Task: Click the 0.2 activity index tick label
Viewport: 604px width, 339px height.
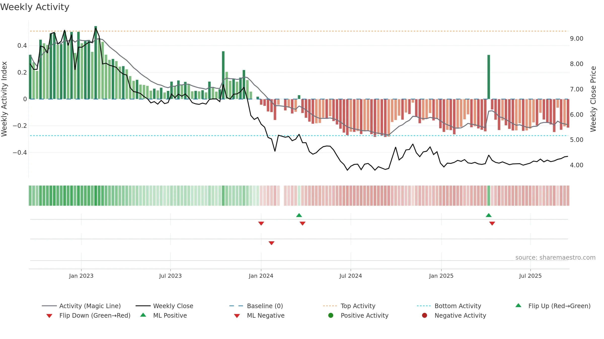Action: coord(22,73)
